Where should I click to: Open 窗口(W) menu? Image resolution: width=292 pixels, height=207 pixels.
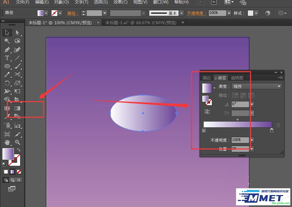161,2
